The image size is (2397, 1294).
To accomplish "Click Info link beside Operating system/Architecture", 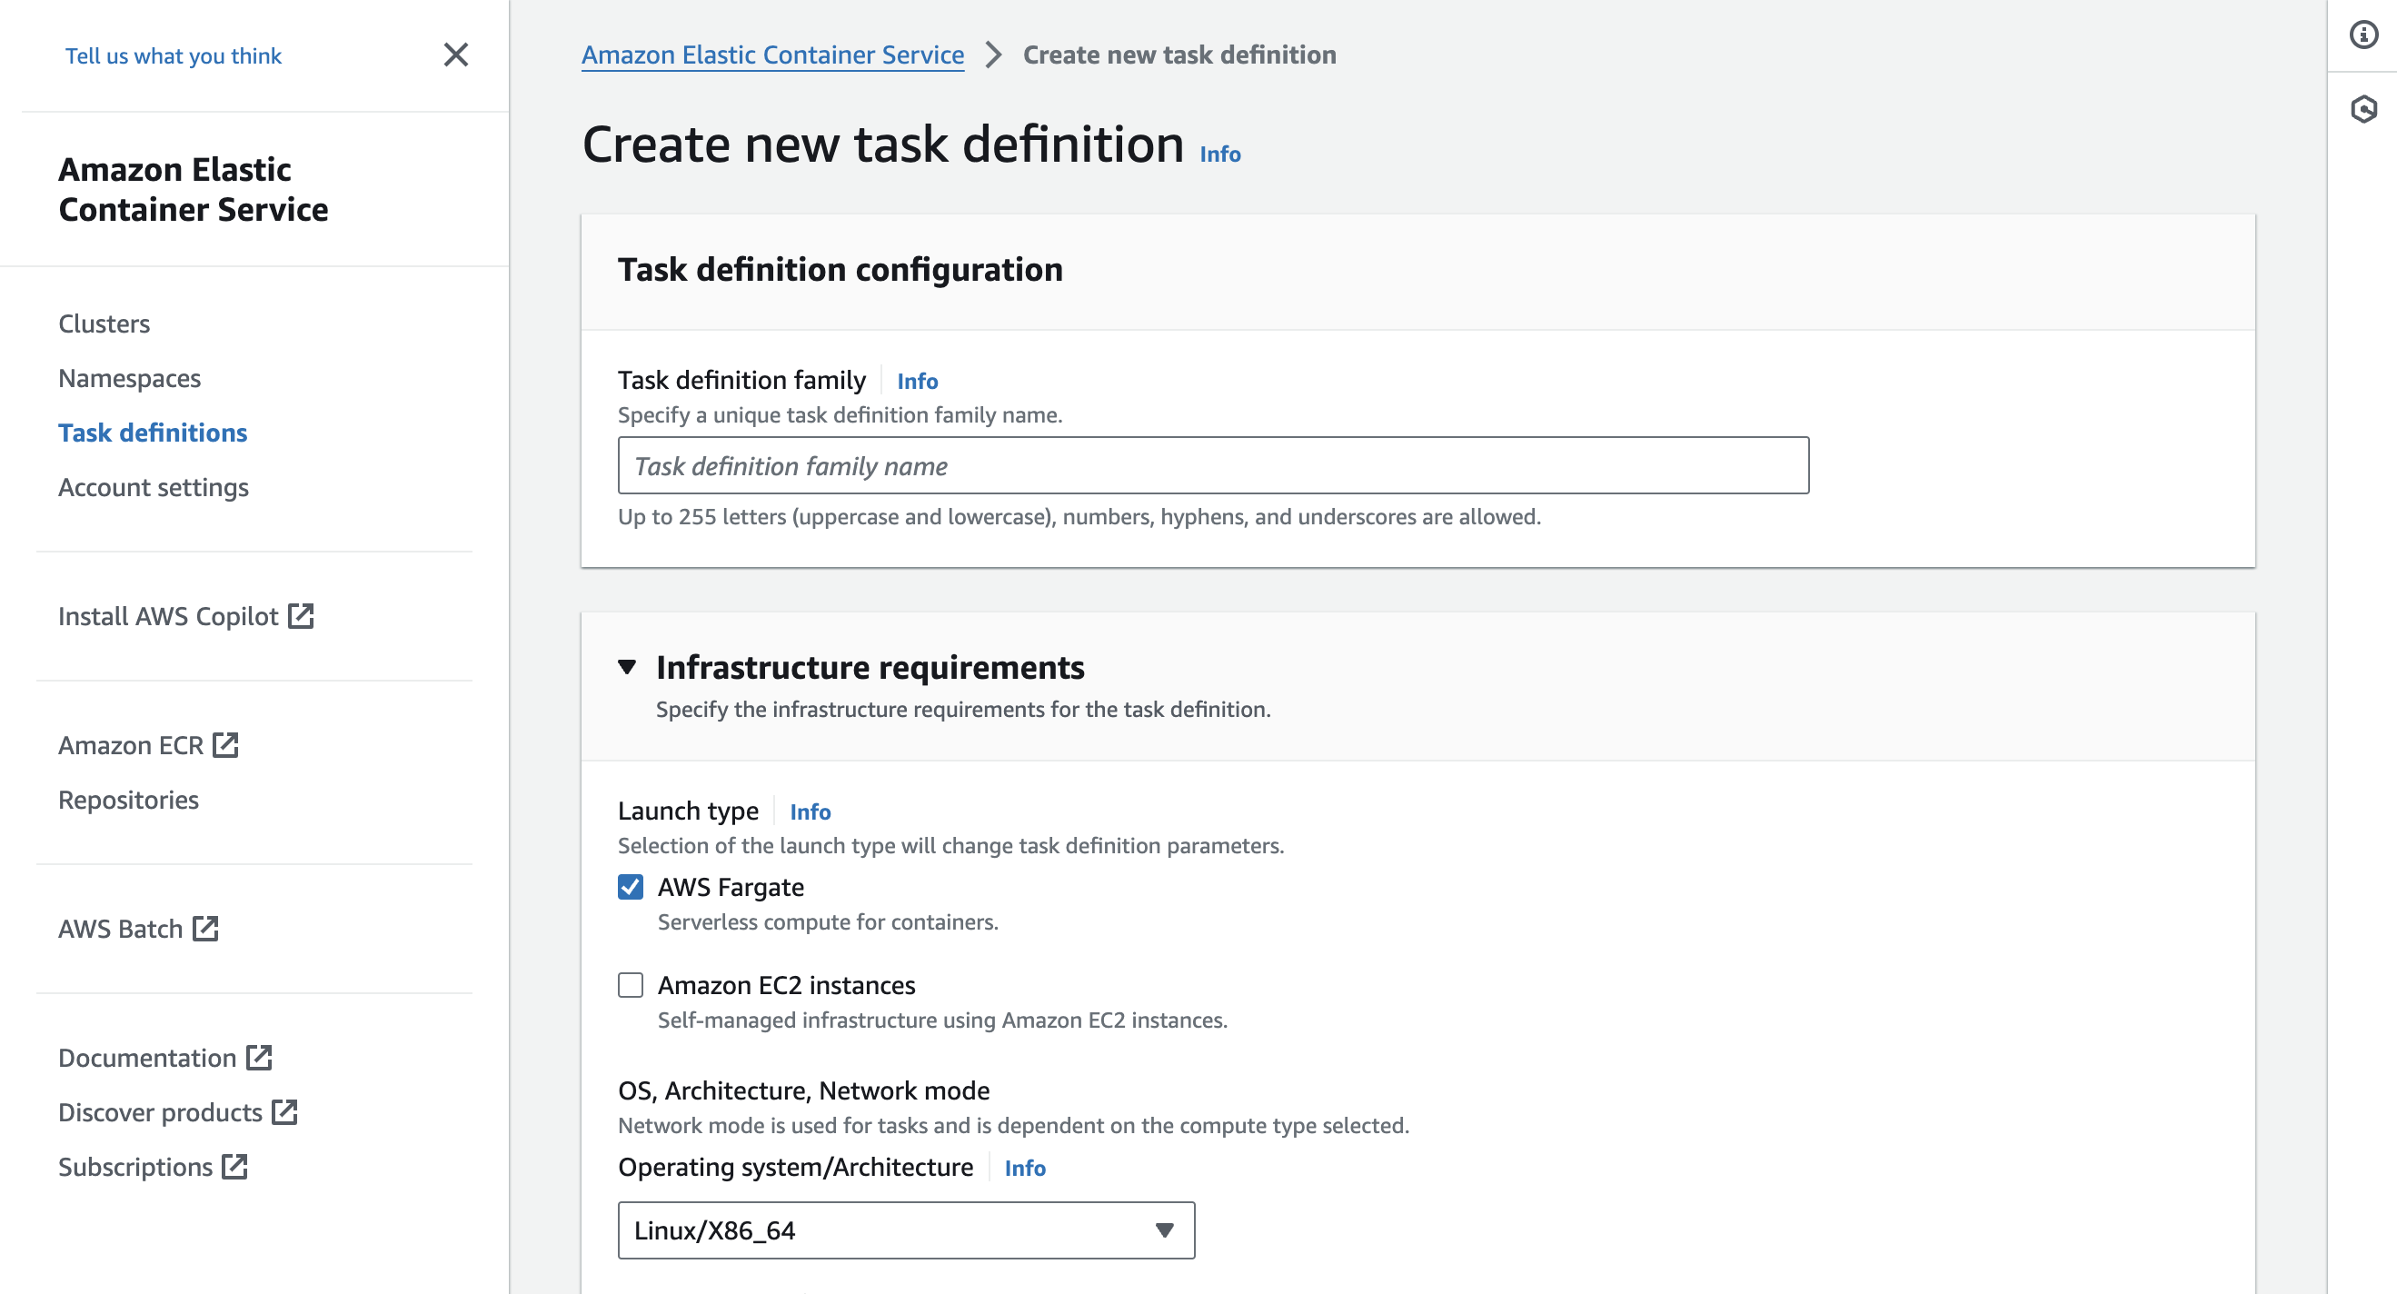I will click(x=1026, y=1169).
